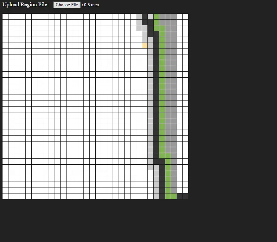Select the orange highlighted chunk cell
The image size is (277, 242).
pos(145,45)
